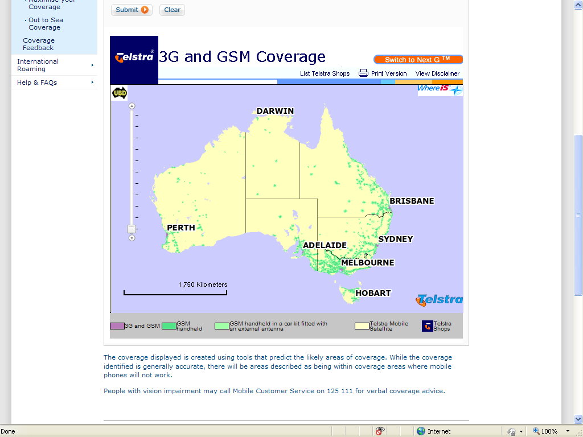
Task: Click the vision impairment advice paragraph
Action: pyautogui.click(x=274, y=391)
